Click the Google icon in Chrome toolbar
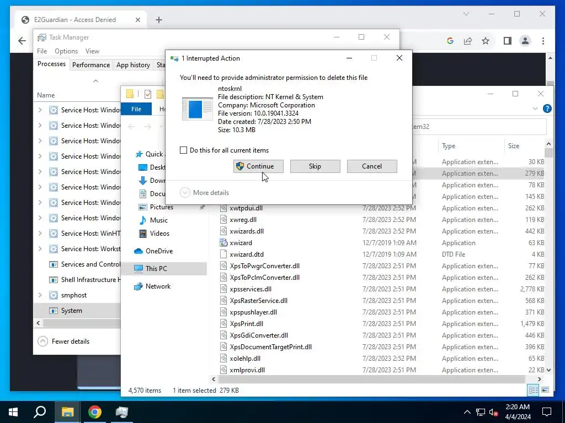The image size is (565, 423). coord(450,41)
